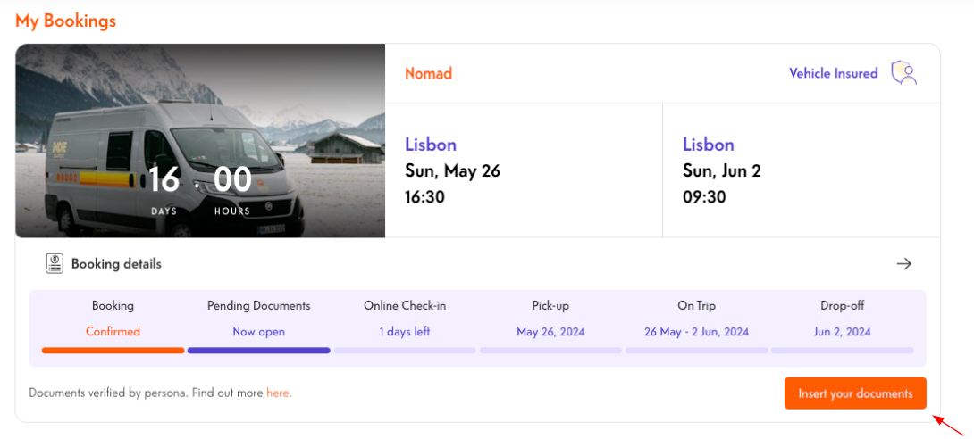Image resolution: width=974 pixels, height=439 pixels.
Task: Click the orange Booking progress bar
Action: (113, 351)
